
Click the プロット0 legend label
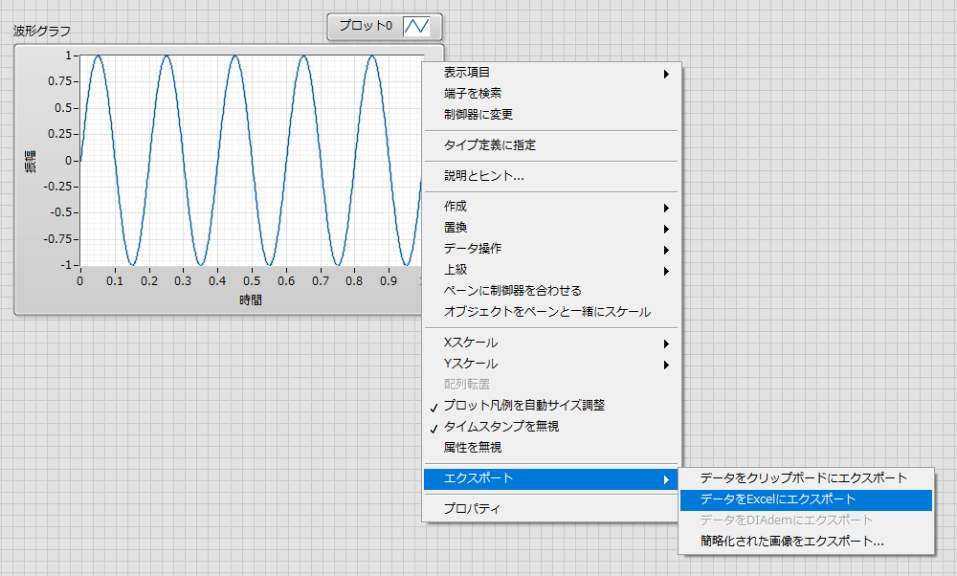(366, 26)
